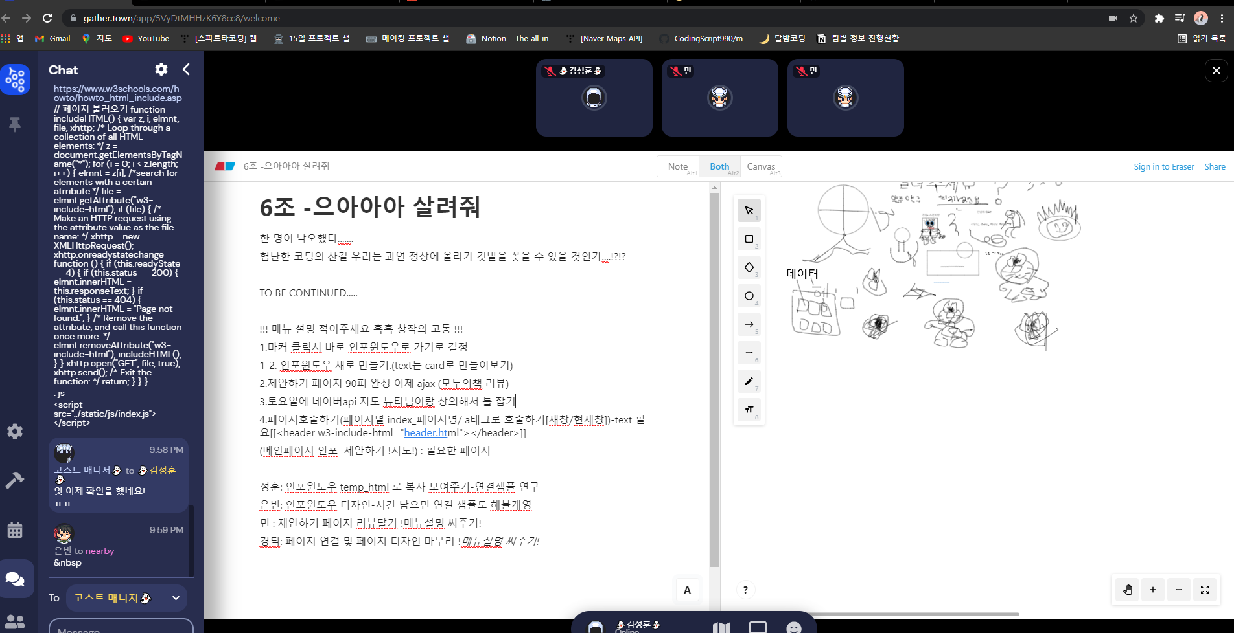
Task: Open emoji reactions smiley icon
Action: click(x=794, y=627)
